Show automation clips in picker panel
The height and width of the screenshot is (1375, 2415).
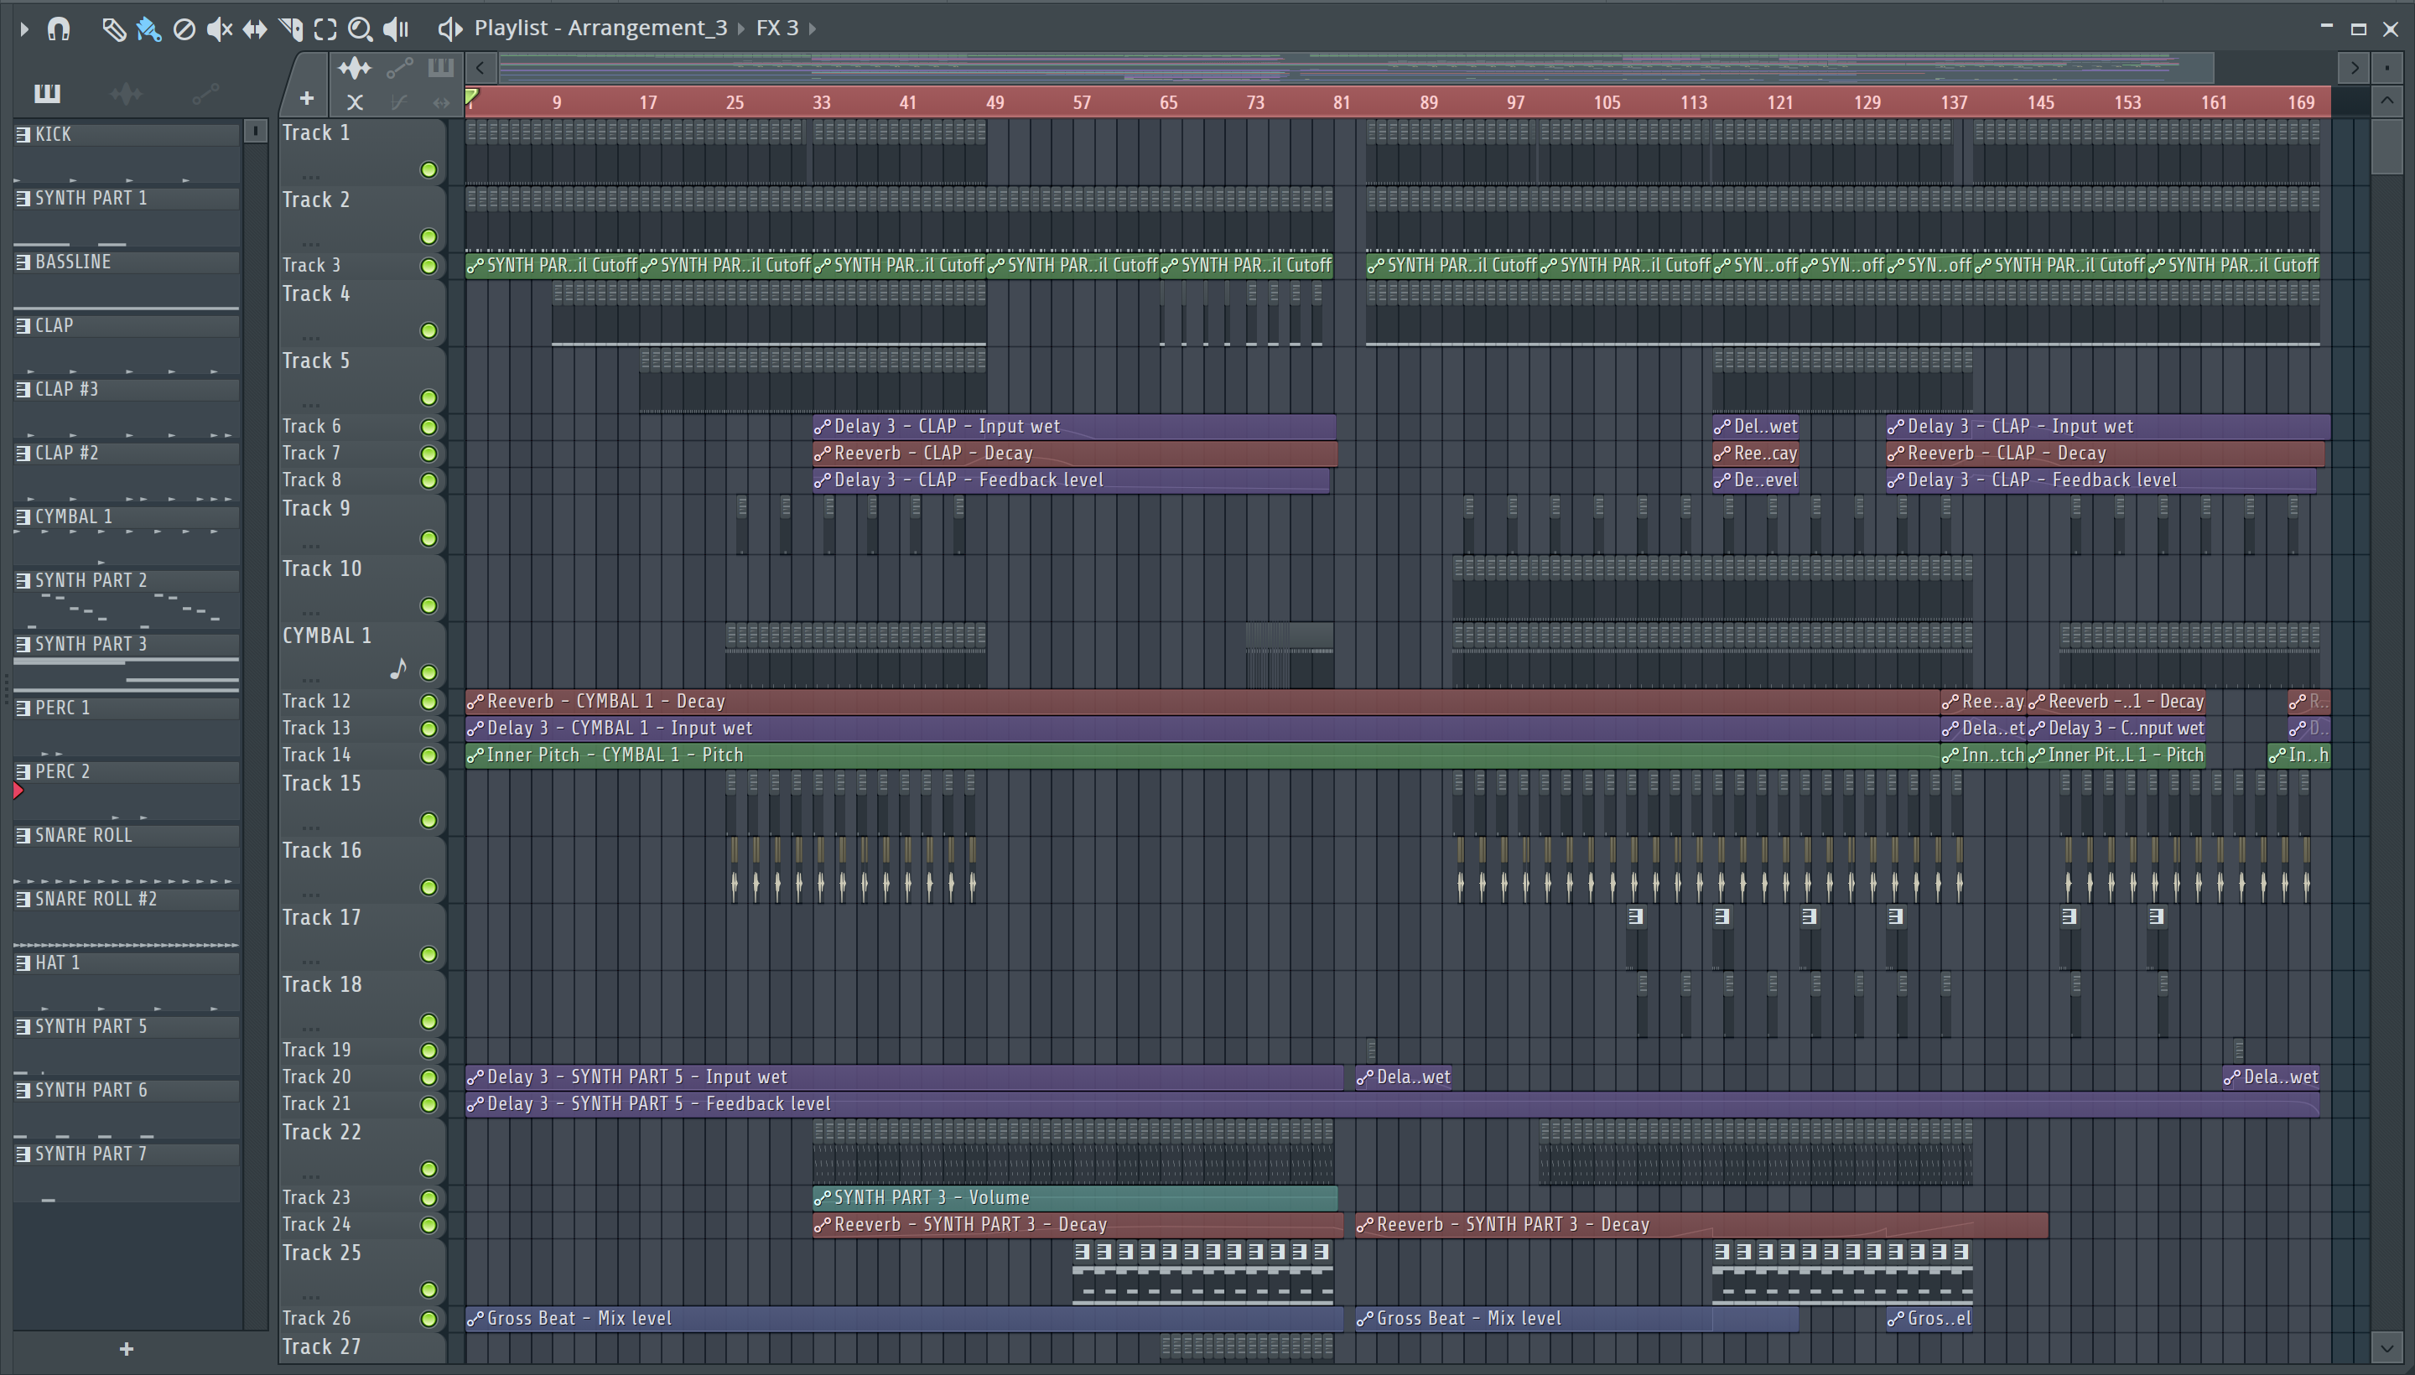tap(205, 94)
